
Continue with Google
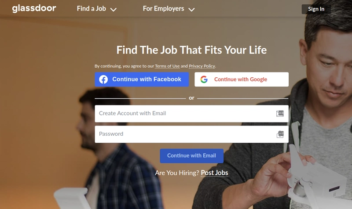(x=242, y=79)
